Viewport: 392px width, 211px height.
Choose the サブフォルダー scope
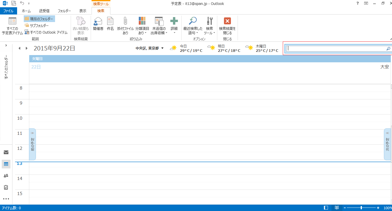tap(37, 26)
